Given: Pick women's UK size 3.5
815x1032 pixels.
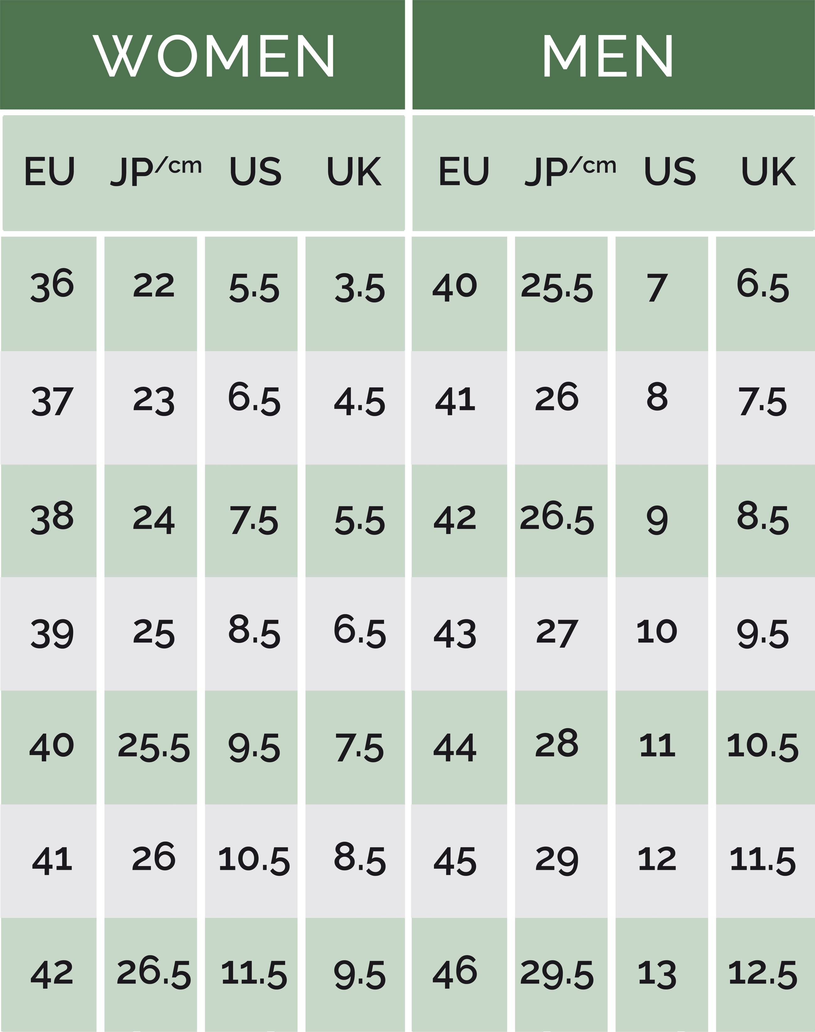Looking at the screenshot, I should (359, 288).
